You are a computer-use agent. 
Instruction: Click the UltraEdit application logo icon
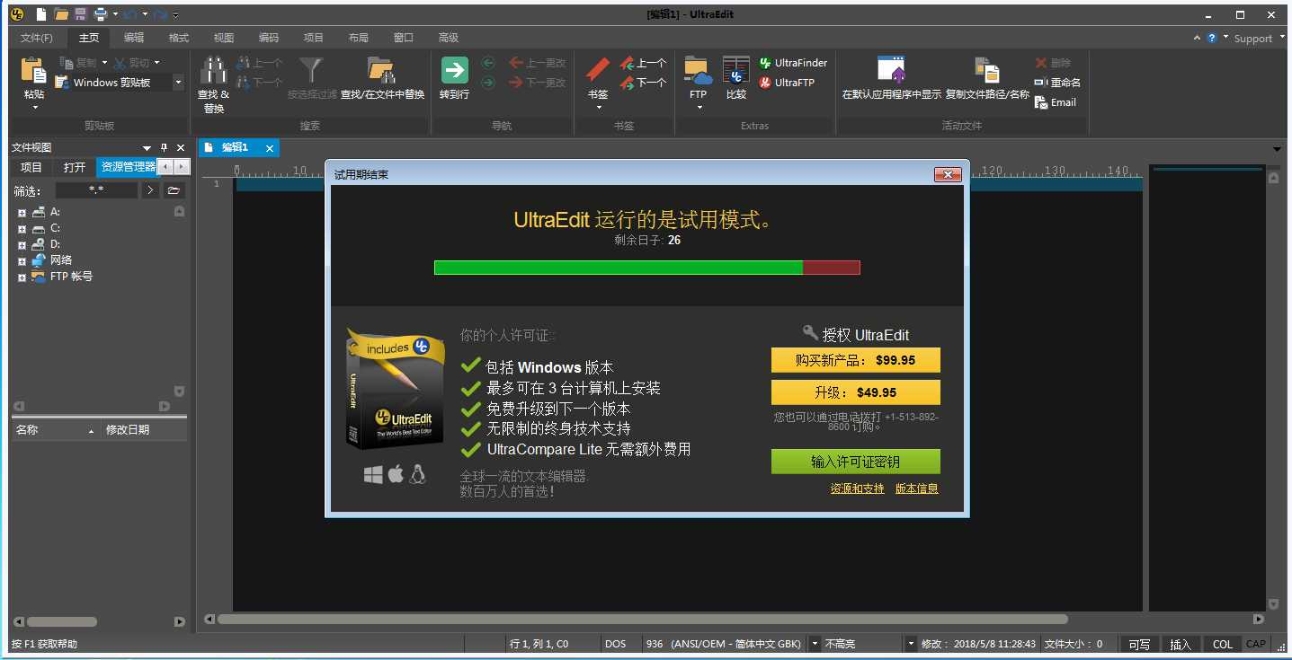(x=16, y=14)
